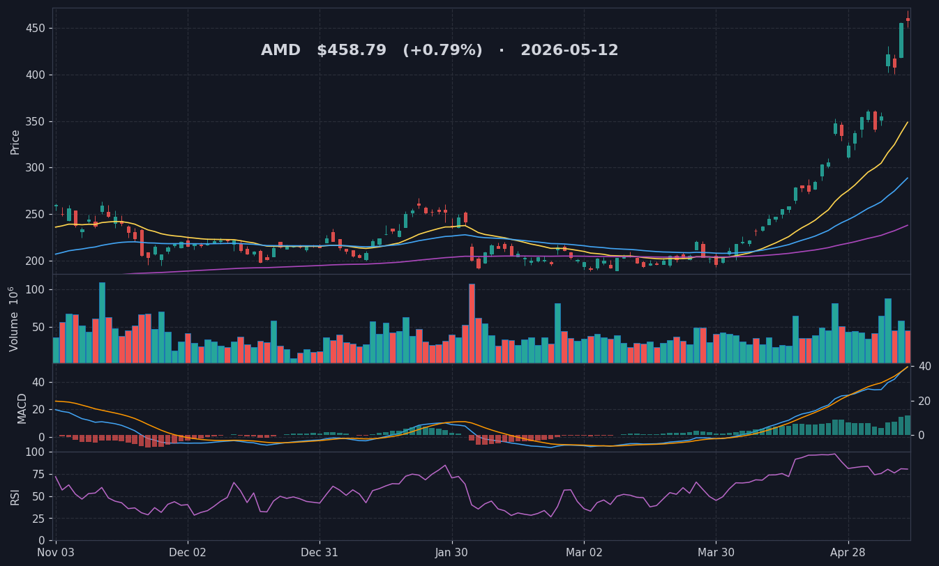Click the MACD axis label
Image resolution: width=939 pixels, height=566 pixels.
pyautogui.click(x=22, y=408)
